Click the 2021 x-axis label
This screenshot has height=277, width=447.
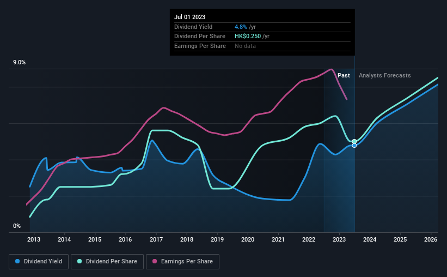(278, 239)
